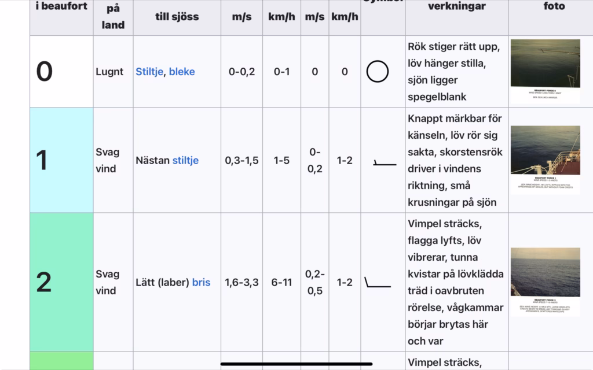Click the light cyan Beaufort 1 cell

(x=61, y=160)
